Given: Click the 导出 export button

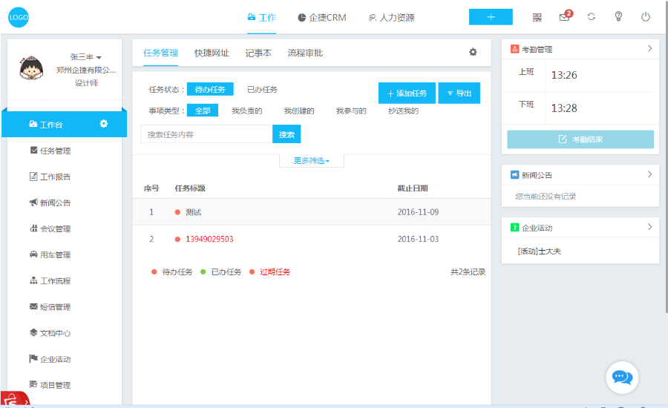Looking at the screenshot, I should pos(459,93).
